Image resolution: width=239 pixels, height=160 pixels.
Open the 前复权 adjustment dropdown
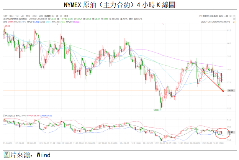pyautogui.click(x=206, y=16)
